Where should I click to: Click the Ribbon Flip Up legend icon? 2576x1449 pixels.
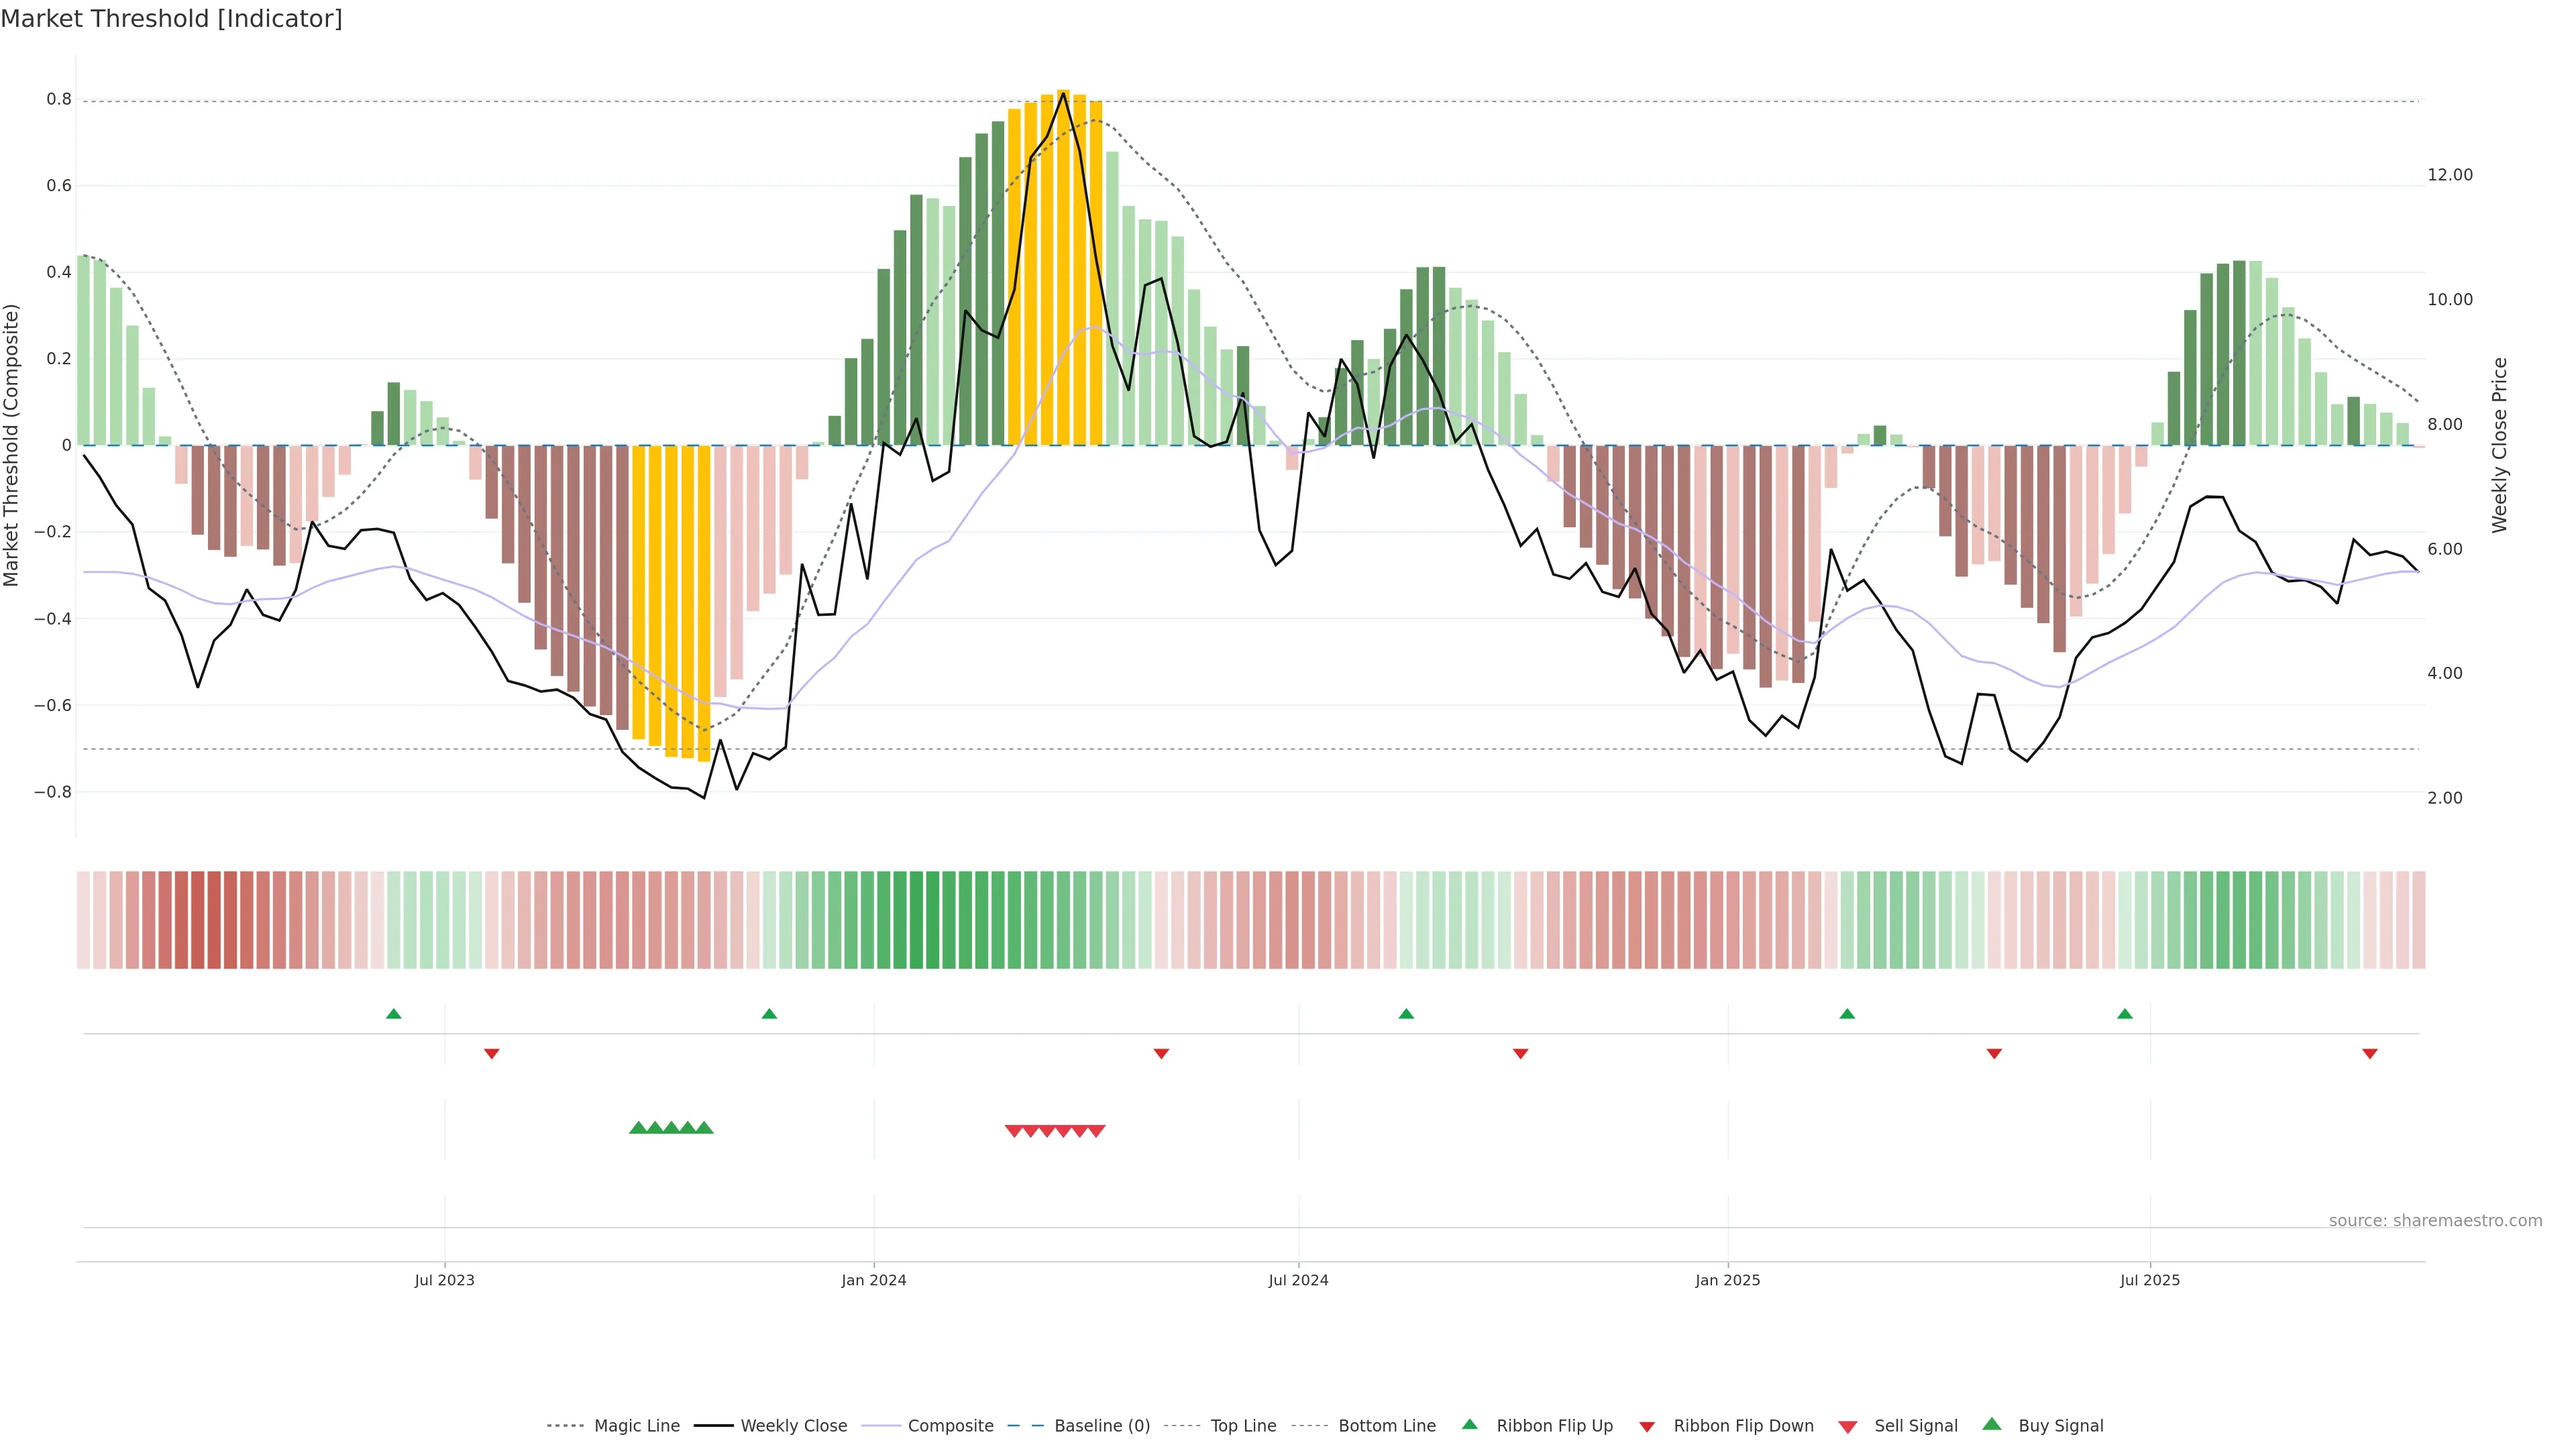tap(1469, 1425)
